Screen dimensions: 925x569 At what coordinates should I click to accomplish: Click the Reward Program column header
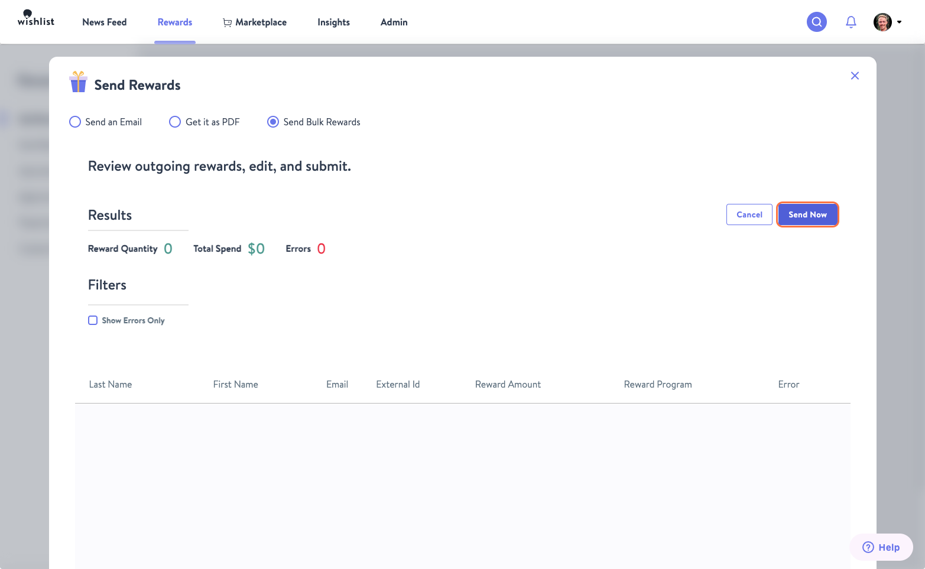tap(658, 384)
